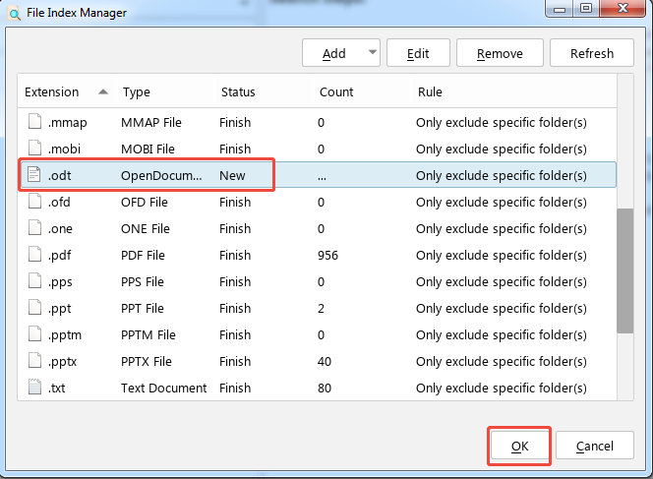Screen dimensions: 653x479
Task: Click the .one file icon
Action: pyautogui.click(x=35, y=228)
